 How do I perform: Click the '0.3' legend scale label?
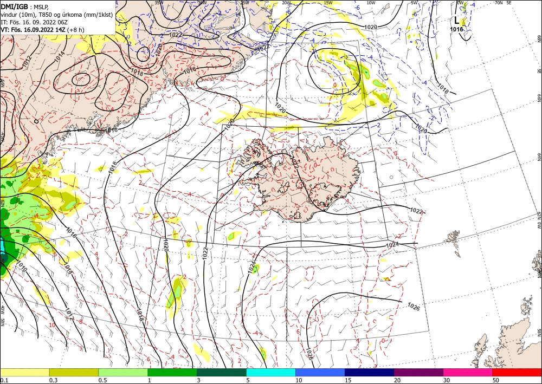coord(53,380)
